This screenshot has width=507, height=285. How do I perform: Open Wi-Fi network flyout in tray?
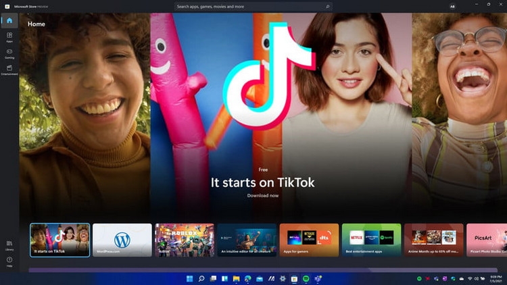point(470,278)
